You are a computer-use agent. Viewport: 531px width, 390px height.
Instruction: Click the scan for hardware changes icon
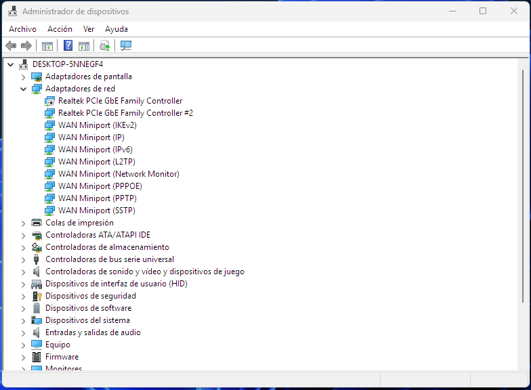tap(126, 45)
